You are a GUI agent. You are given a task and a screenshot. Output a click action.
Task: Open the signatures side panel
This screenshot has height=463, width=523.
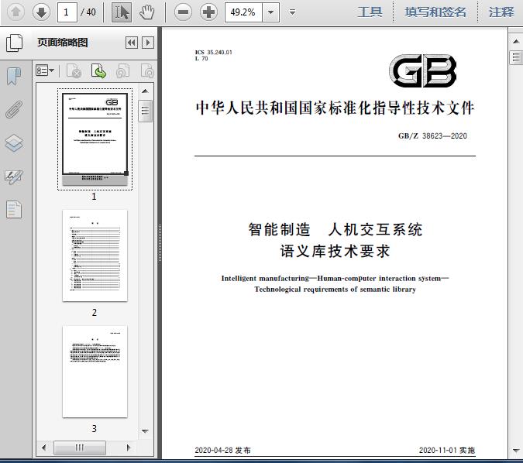click(x=14, y=176)
